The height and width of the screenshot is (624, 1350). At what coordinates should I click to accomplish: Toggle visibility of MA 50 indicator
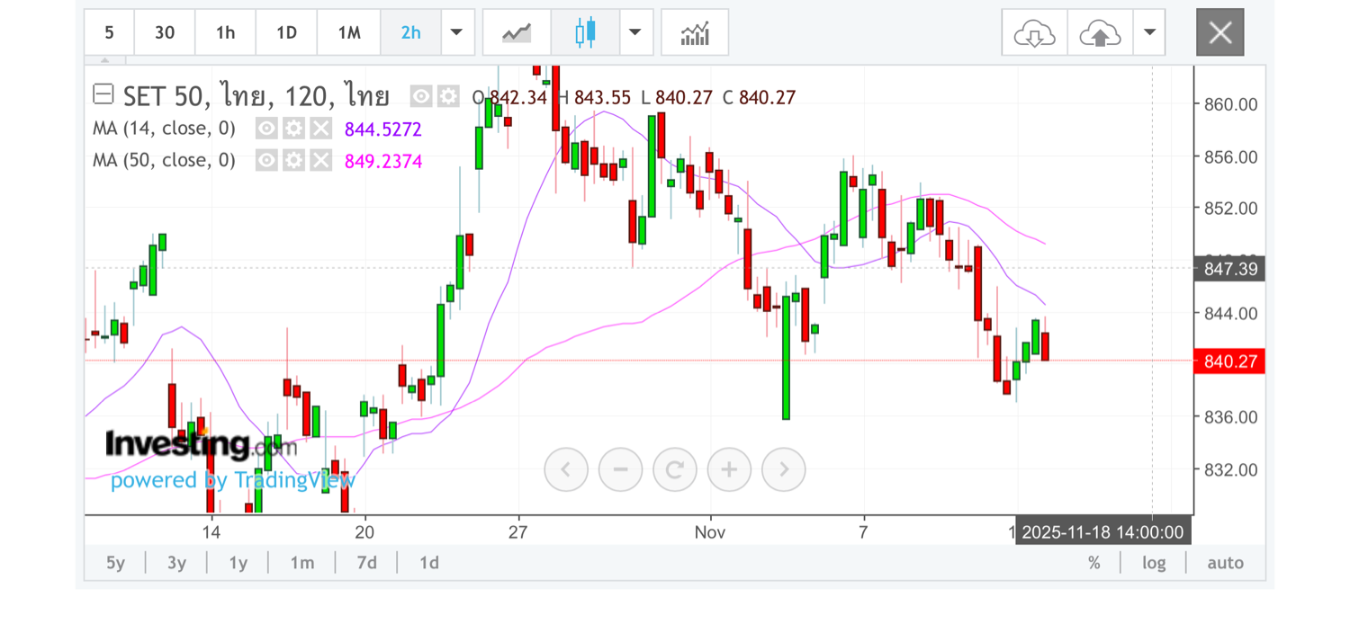pos(266,161)
